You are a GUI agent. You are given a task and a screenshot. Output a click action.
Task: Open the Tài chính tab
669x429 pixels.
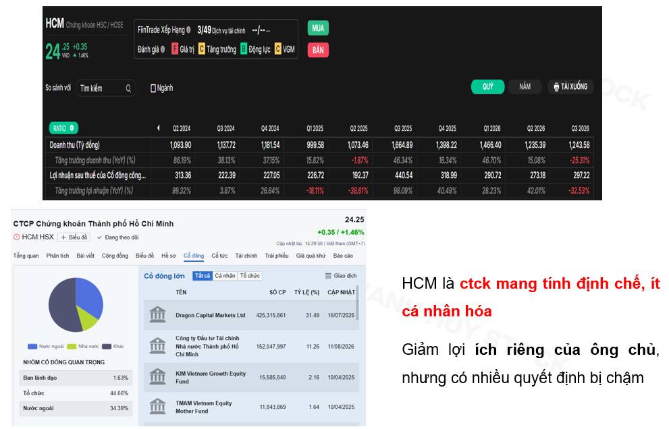click(x=246, y=256)
